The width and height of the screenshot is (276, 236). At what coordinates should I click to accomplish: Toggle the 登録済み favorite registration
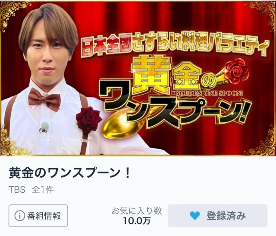(x=217, y=216)
